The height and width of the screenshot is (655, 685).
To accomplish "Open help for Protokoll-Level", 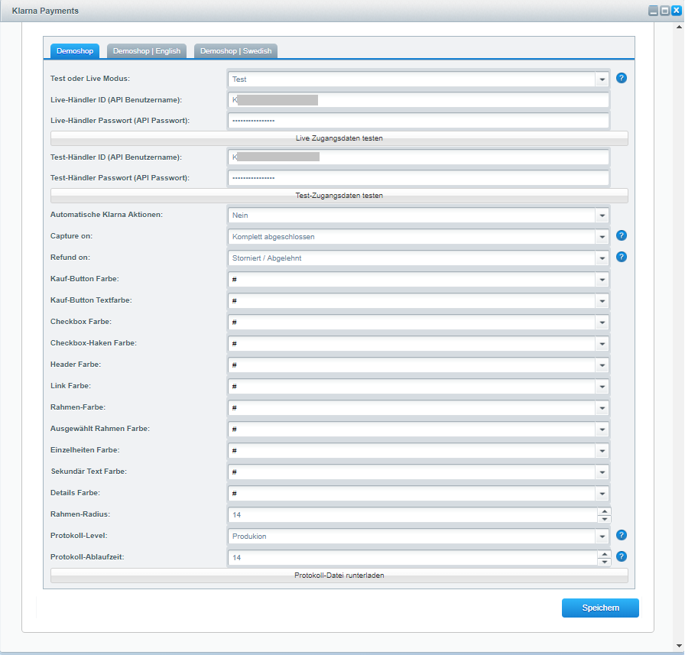I will point(622,535).
